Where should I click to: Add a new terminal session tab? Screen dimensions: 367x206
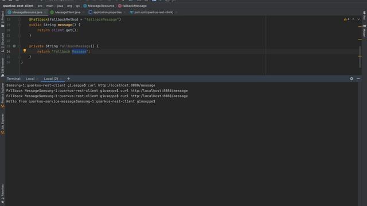[68, 79]
